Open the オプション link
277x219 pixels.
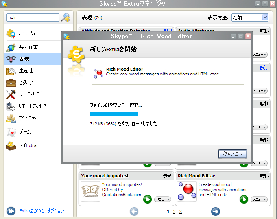pos(55,211)
